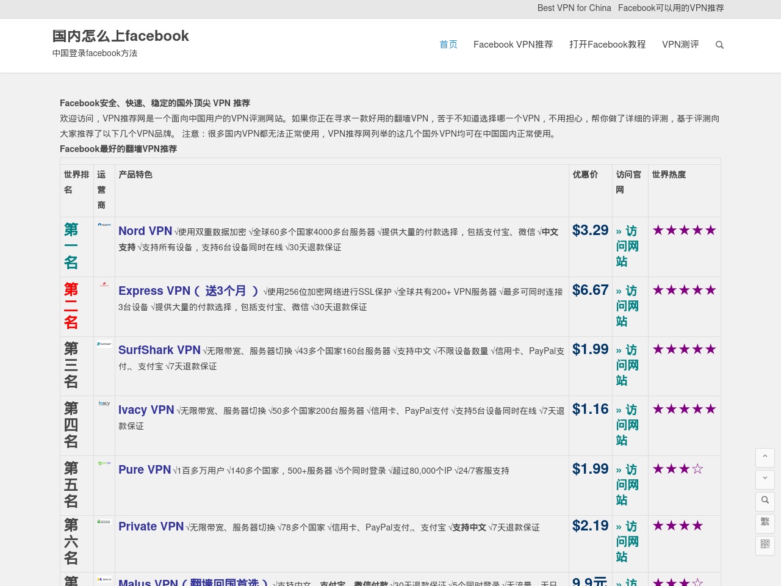Open the floating sidebar search button

click(765, 501)
